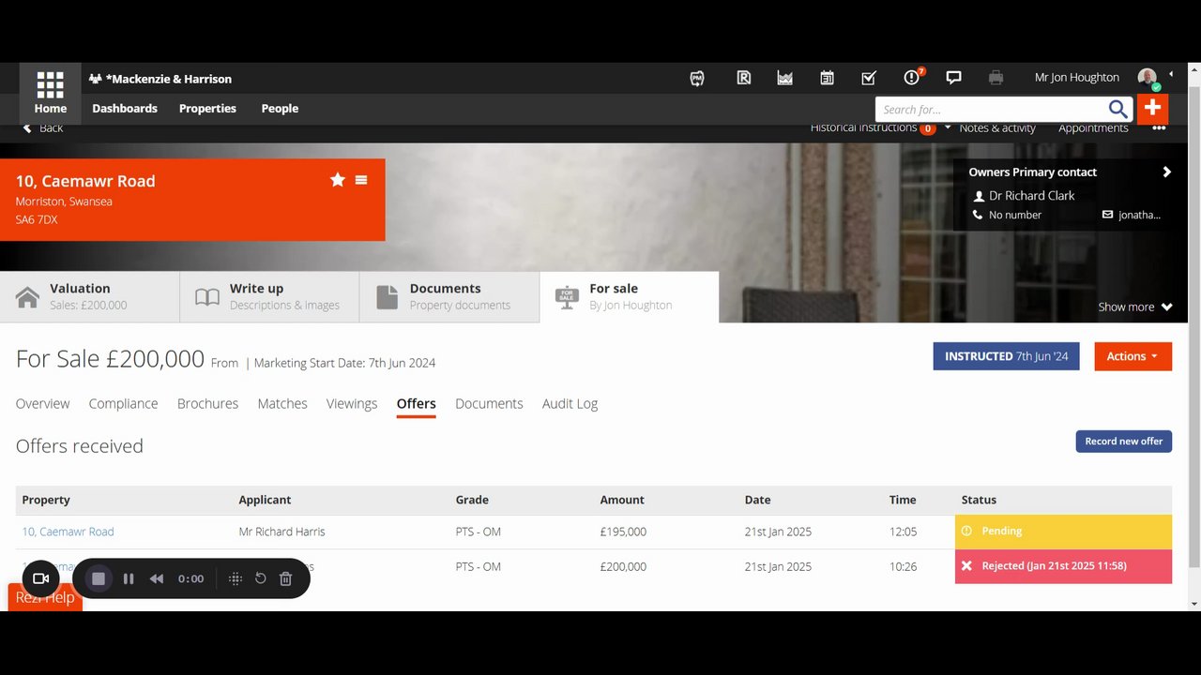Screen dimensions: 1201x675
Task: Select the Offers tab
Action: tap(416, 404)
